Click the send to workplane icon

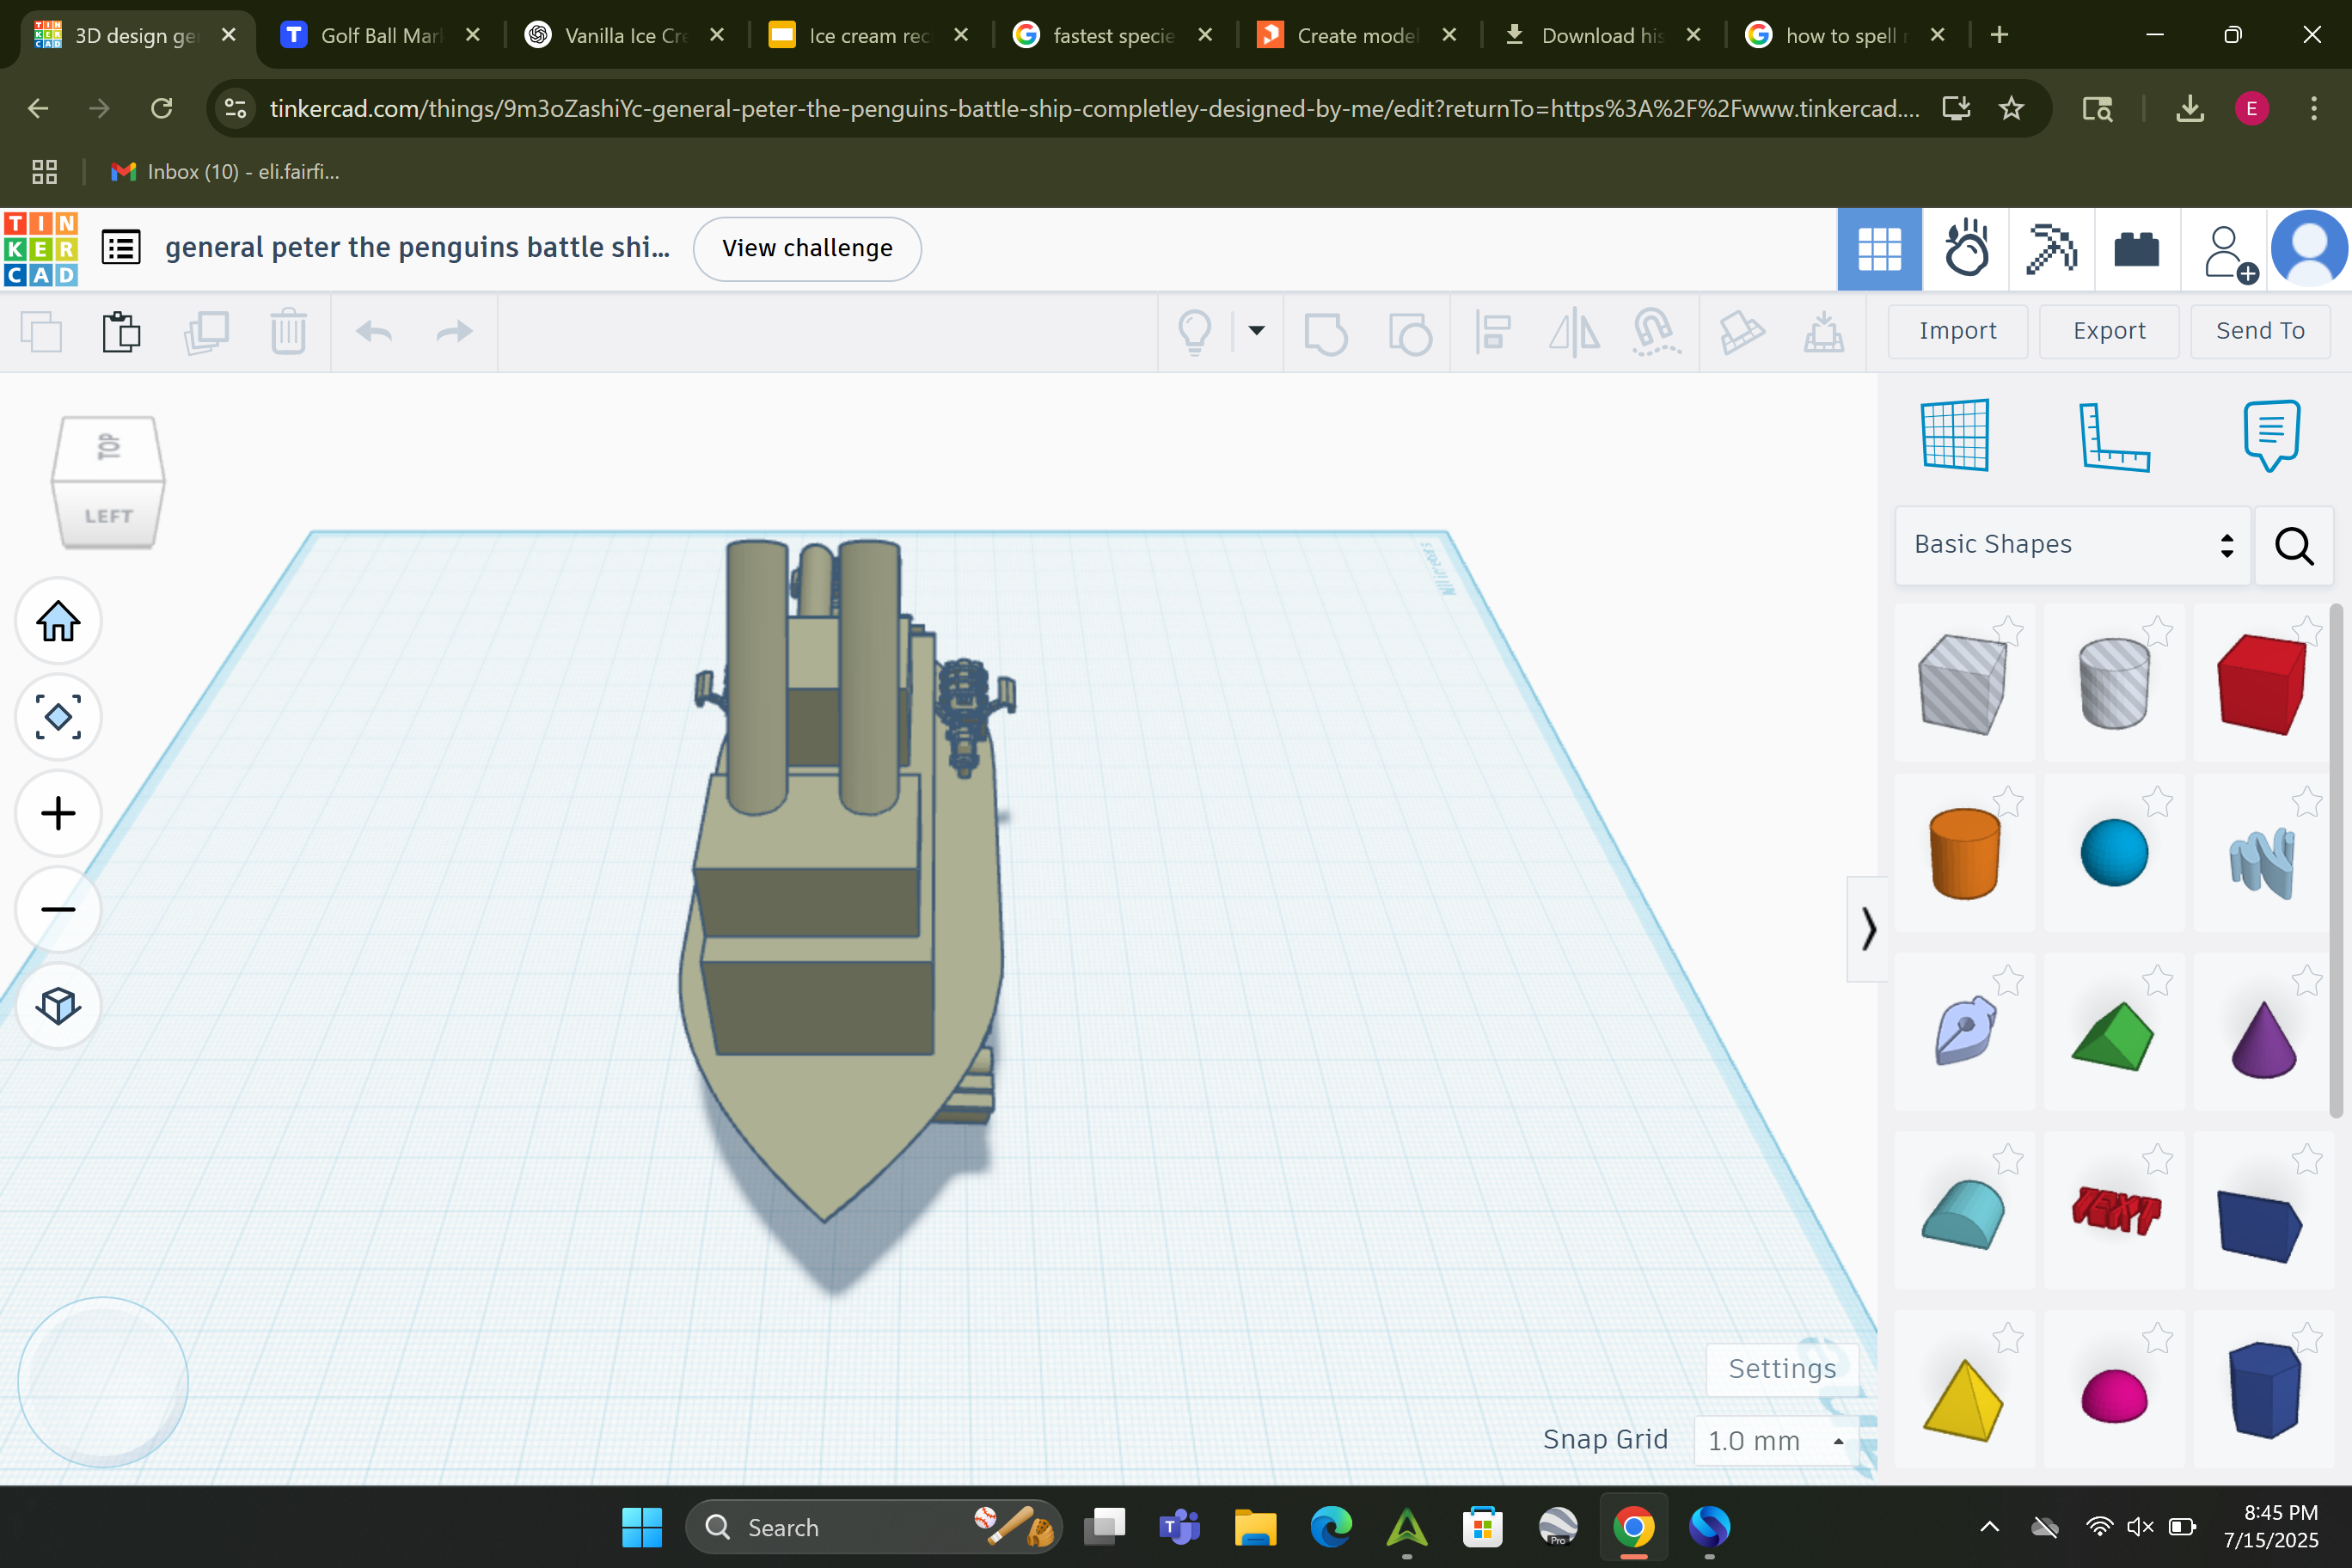[1824, 332]
